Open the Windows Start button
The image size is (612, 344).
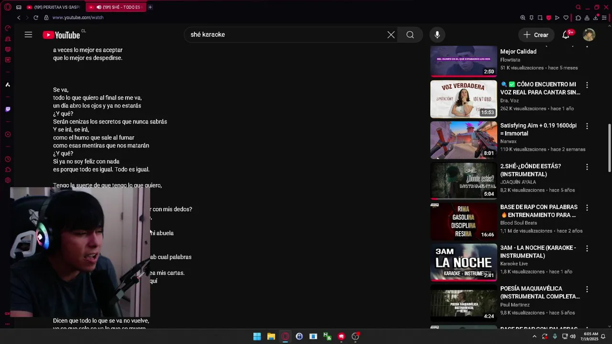(x=257, y=336)
